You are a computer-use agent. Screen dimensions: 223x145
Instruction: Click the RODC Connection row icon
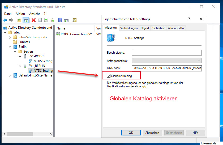(x=58, y=34)
